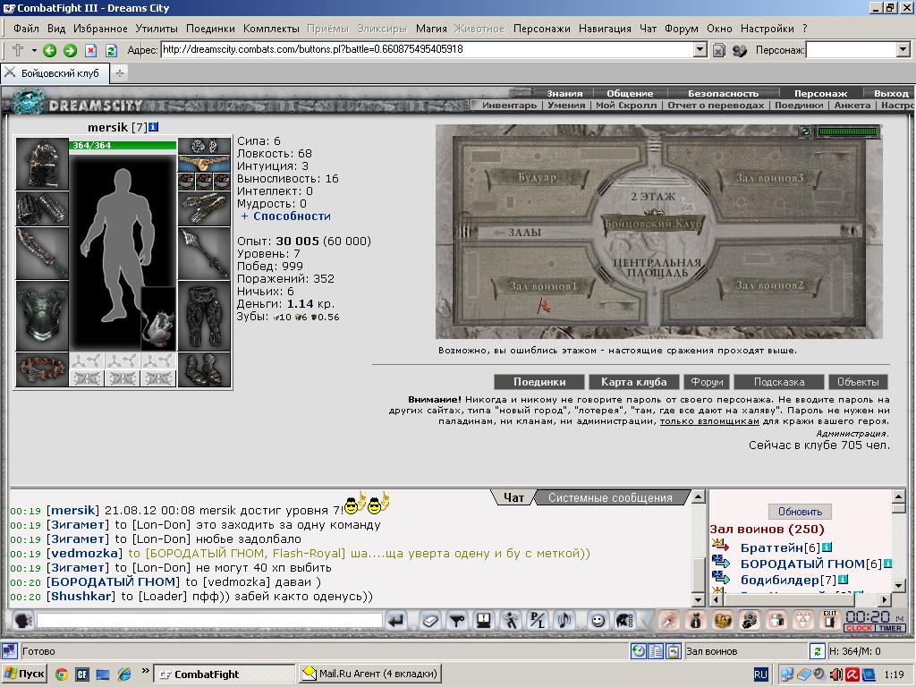Screen dimensions: 916x687
Task: Click Выход in the game header
Action: [891, 93]
